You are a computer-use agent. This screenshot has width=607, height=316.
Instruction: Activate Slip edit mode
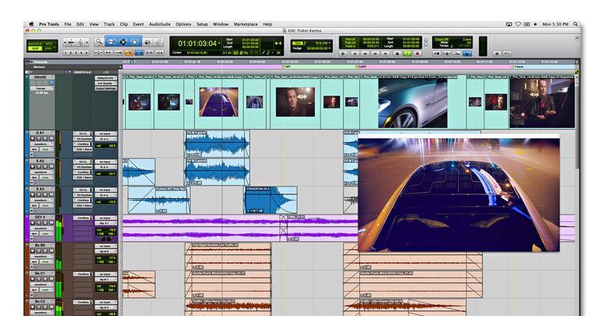(x=36, y=49)
